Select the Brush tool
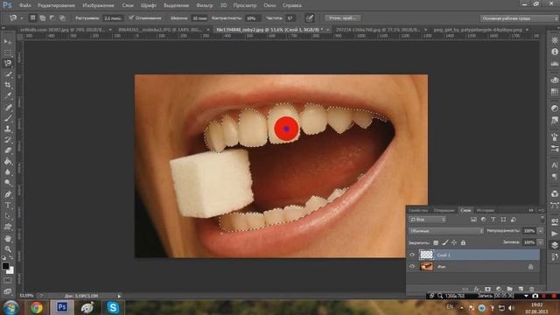This screenshot has height=315, width=560. [8, 118]
